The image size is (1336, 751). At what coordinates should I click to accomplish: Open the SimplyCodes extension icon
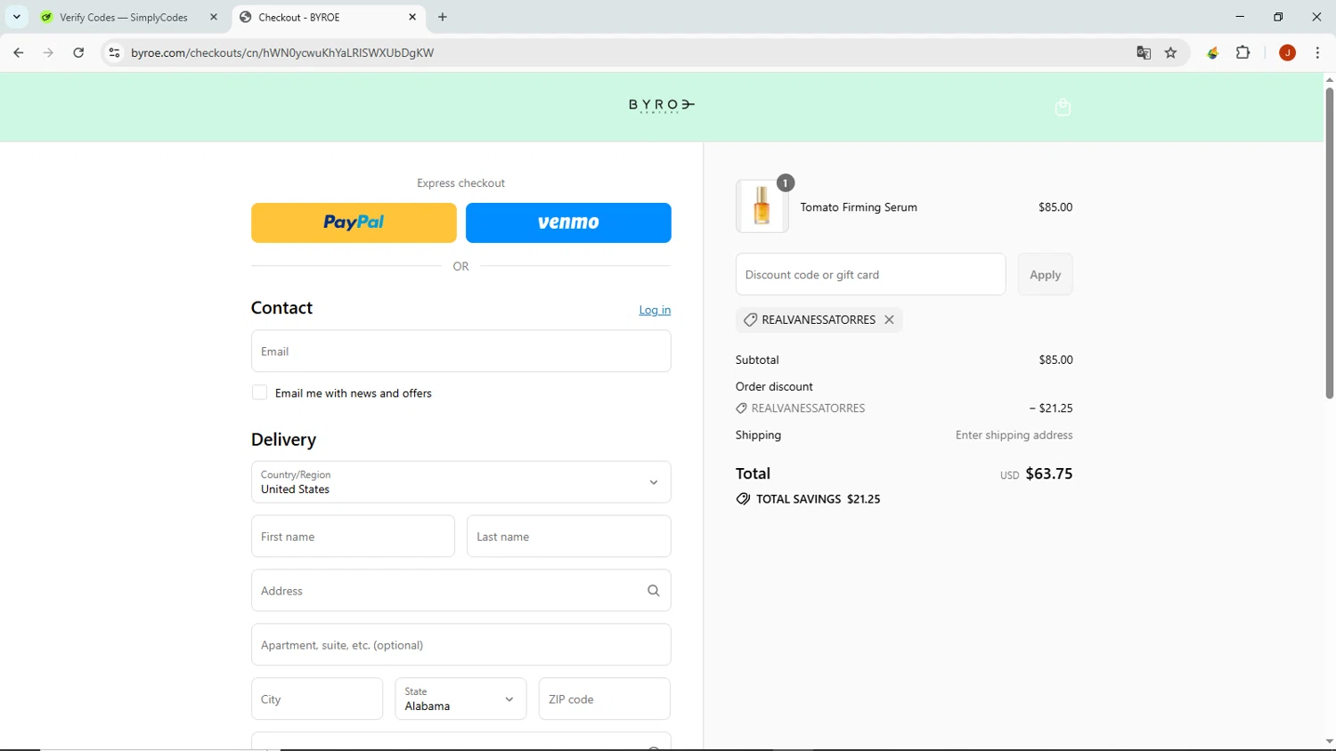(1212, 52)
